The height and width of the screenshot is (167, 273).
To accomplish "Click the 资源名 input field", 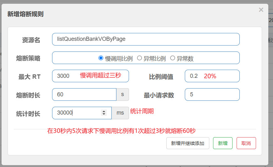I will click(146, 39).
